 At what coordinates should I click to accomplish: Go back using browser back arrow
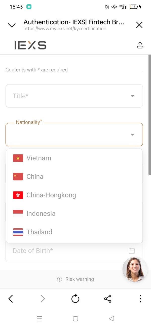(11, 299)
